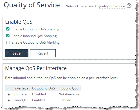Image resolution: width=139 pixels, height=110 pixels.
Task: Click the Save button
Action: [x=17, y=53]
